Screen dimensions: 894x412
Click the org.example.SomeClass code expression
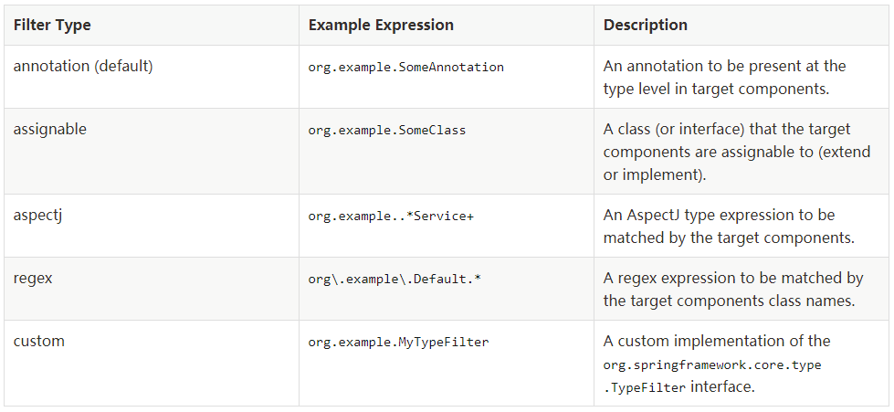tap(387, 130)
